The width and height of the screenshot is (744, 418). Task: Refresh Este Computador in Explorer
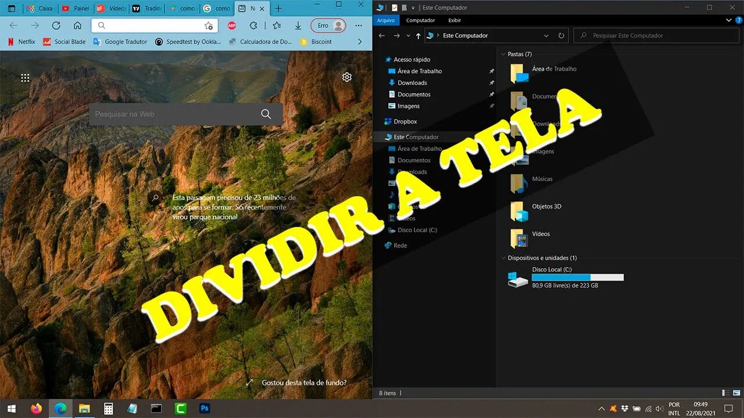(561, 35)
